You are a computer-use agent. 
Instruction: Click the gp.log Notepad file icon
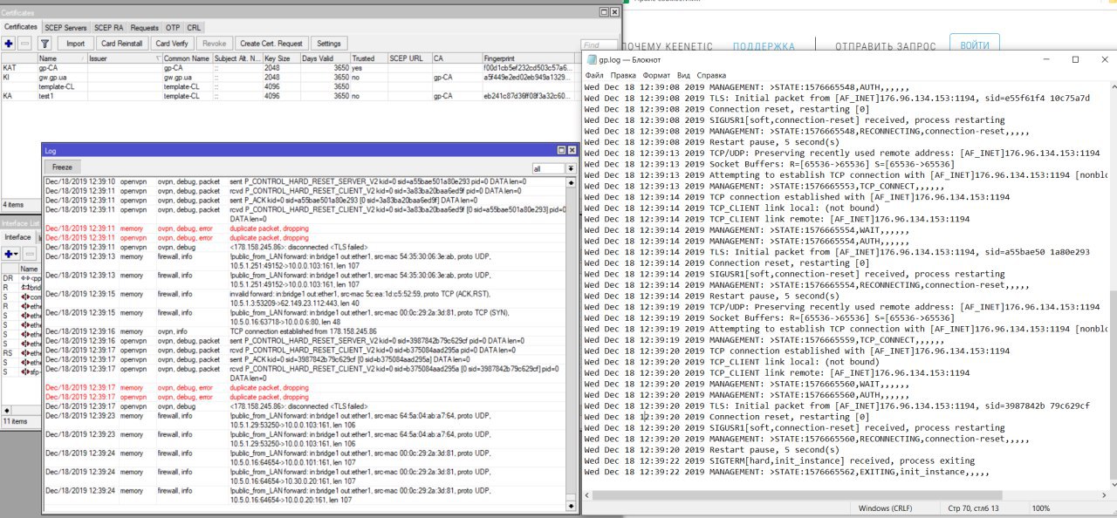coord(592,59)
